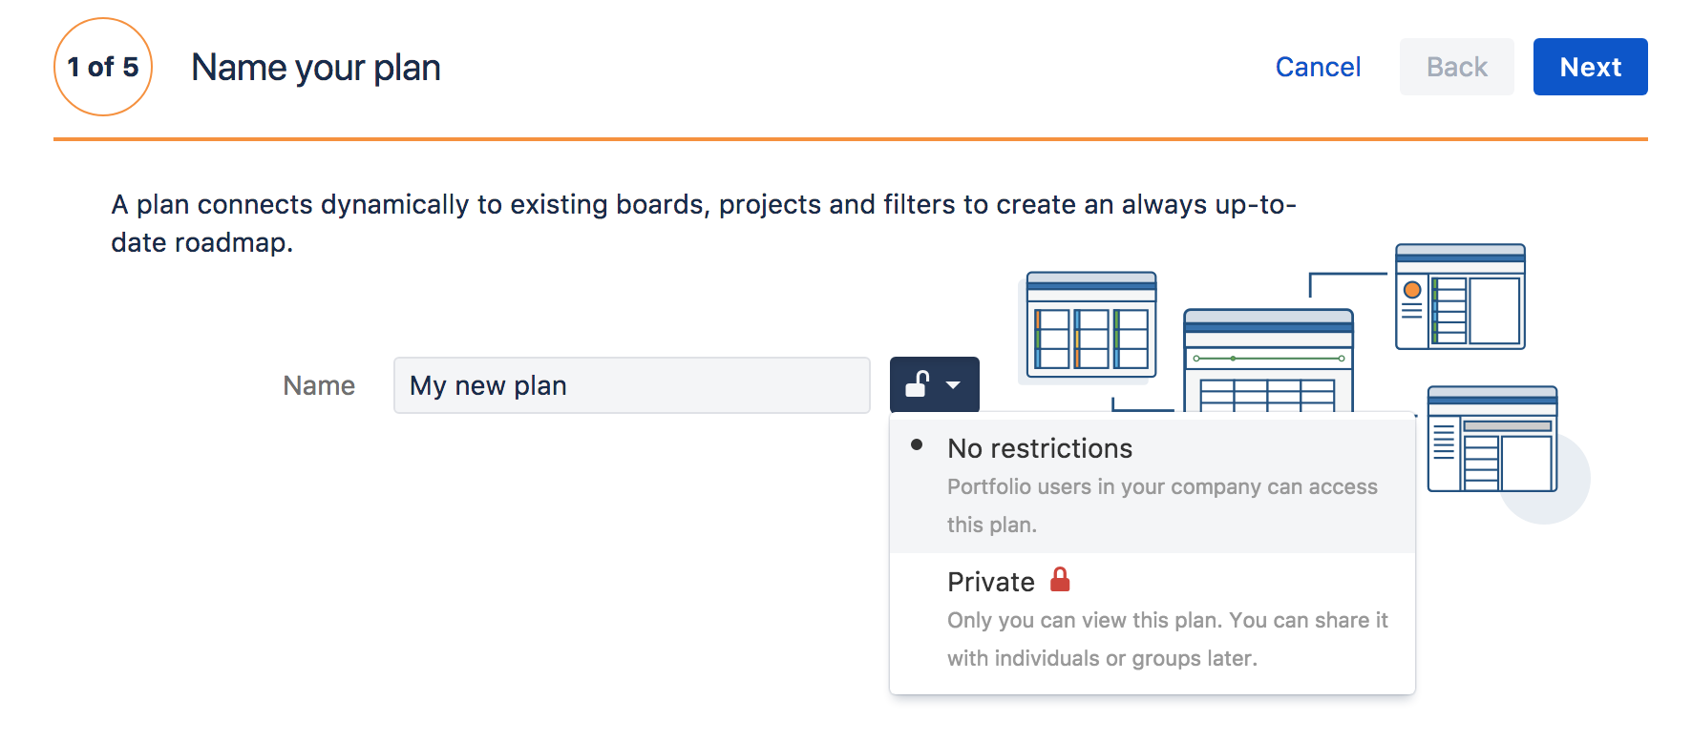The width and height of the screenshot is (1692, 742).
Task: Click the Cancel link
Action: (x=1318, y=67)
